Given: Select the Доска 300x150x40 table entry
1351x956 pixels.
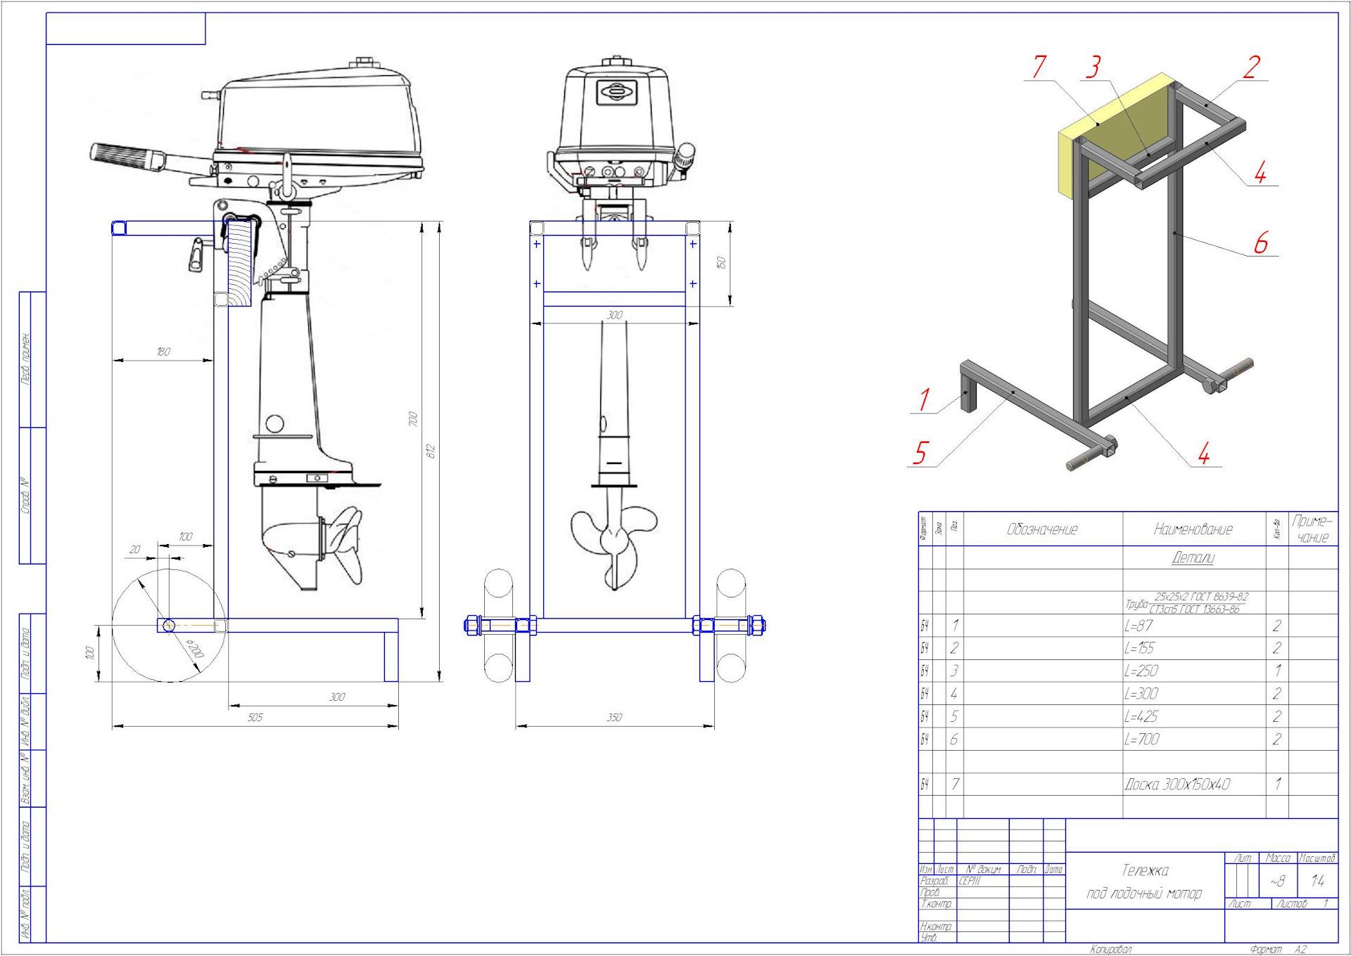Looking at the screenshot, I should pos(1177,784).
